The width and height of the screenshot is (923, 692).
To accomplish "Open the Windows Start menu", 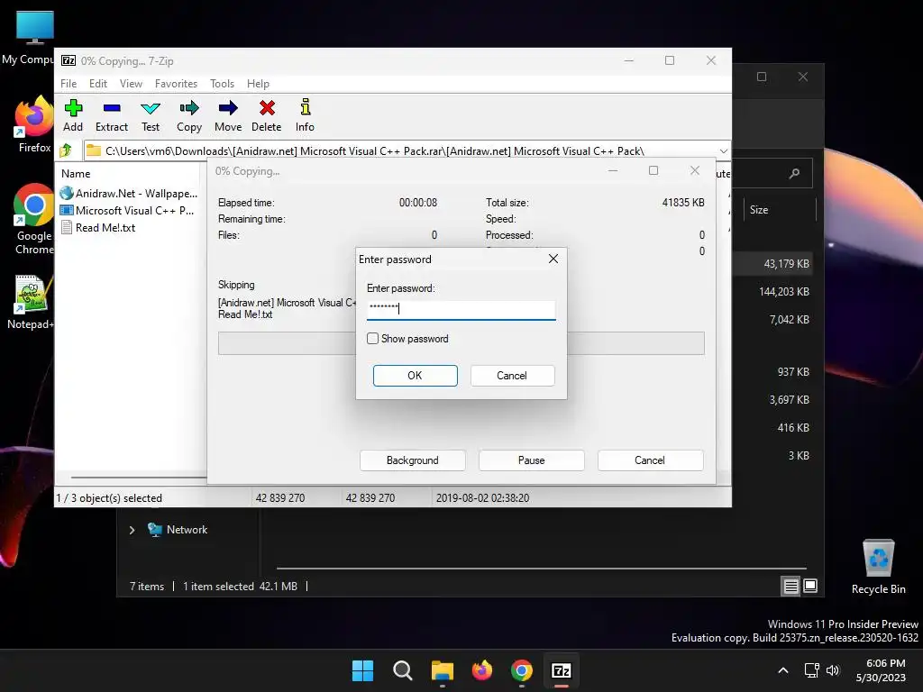I will [362, 670].
